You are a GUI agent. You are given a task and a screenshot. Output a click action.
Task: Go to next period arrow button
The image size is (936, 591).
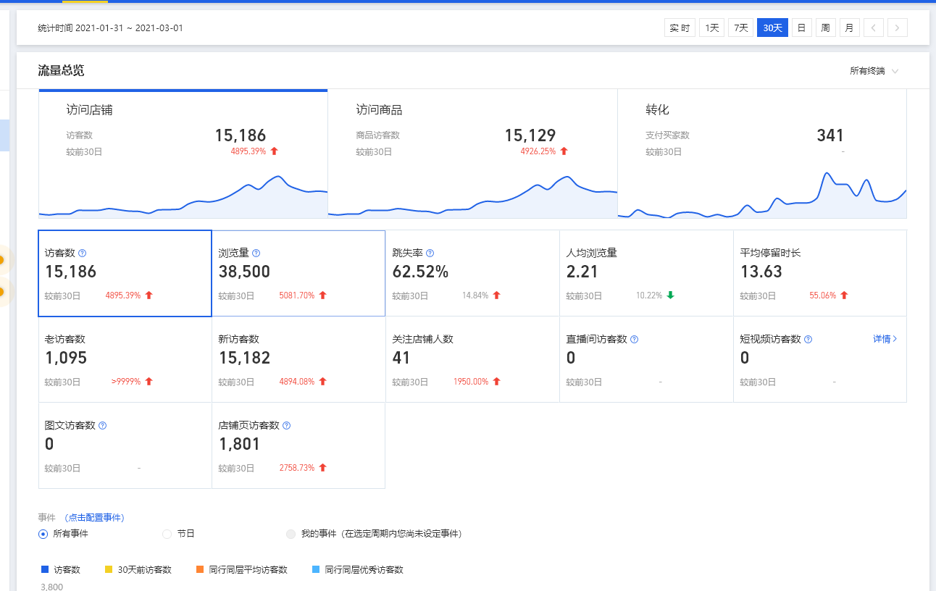(x=898, y=28)
